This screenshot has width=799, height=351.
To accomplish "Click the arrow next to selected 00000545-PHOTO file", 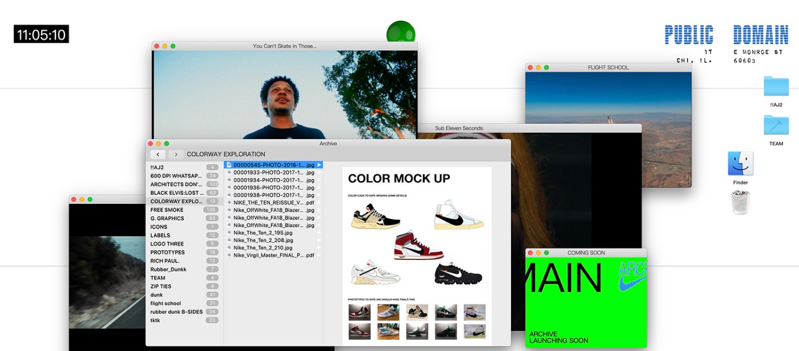I will 320,165.
